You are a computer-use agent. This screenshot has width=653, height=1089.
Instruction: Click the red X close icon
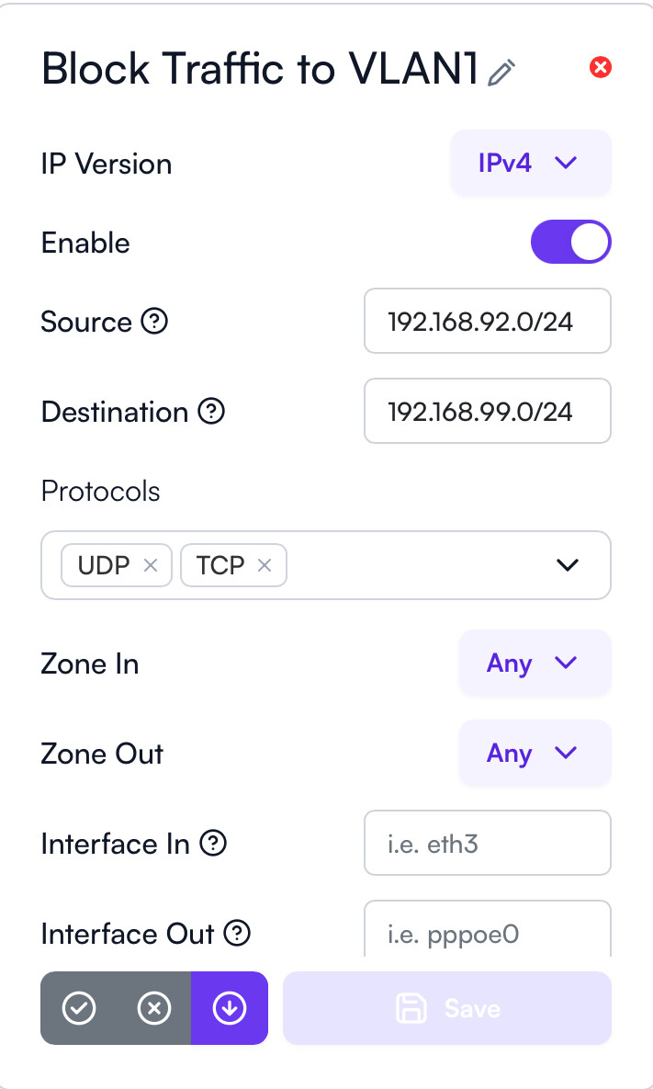(601, 67)
